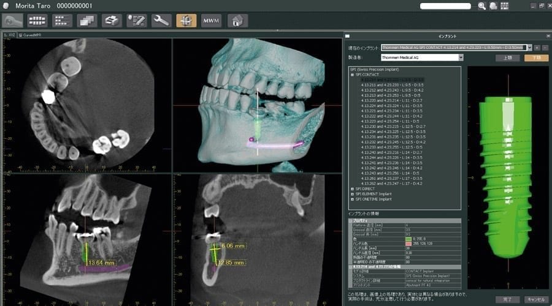552x306 pixels.
Task: Toggle the upper jaw (上顎) button
Action: click(x=507, y=58)
